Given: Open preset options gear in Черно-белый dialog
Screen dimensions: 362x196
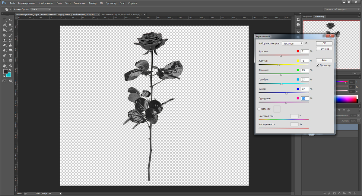Looking at the screenshot, I should [307, 43].
